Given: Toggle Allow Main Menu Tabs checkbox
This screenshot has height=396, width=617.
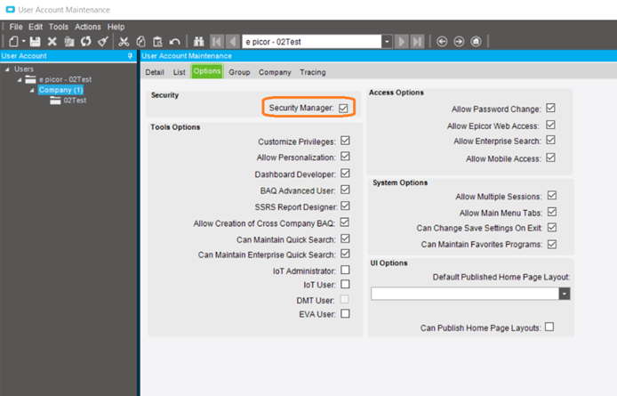Looking at the screenshot, I should [x=552, y=212].
